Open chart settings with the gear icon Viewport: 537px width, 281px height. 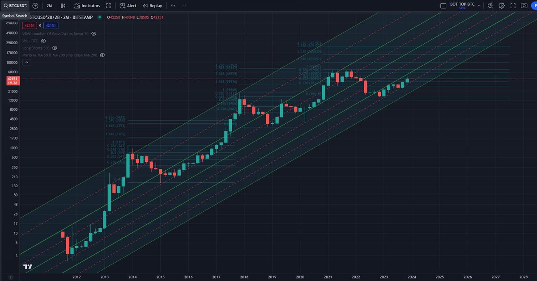click(502, 5)
